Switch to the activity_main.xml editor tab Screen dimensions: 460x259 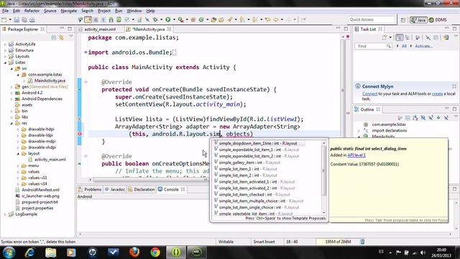pyautogui.click(x=100, y=29)
